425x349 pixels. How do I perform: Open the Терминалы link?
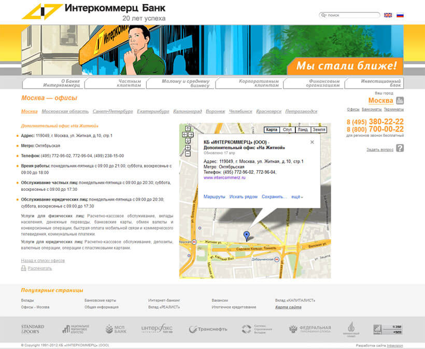(394, 109)
